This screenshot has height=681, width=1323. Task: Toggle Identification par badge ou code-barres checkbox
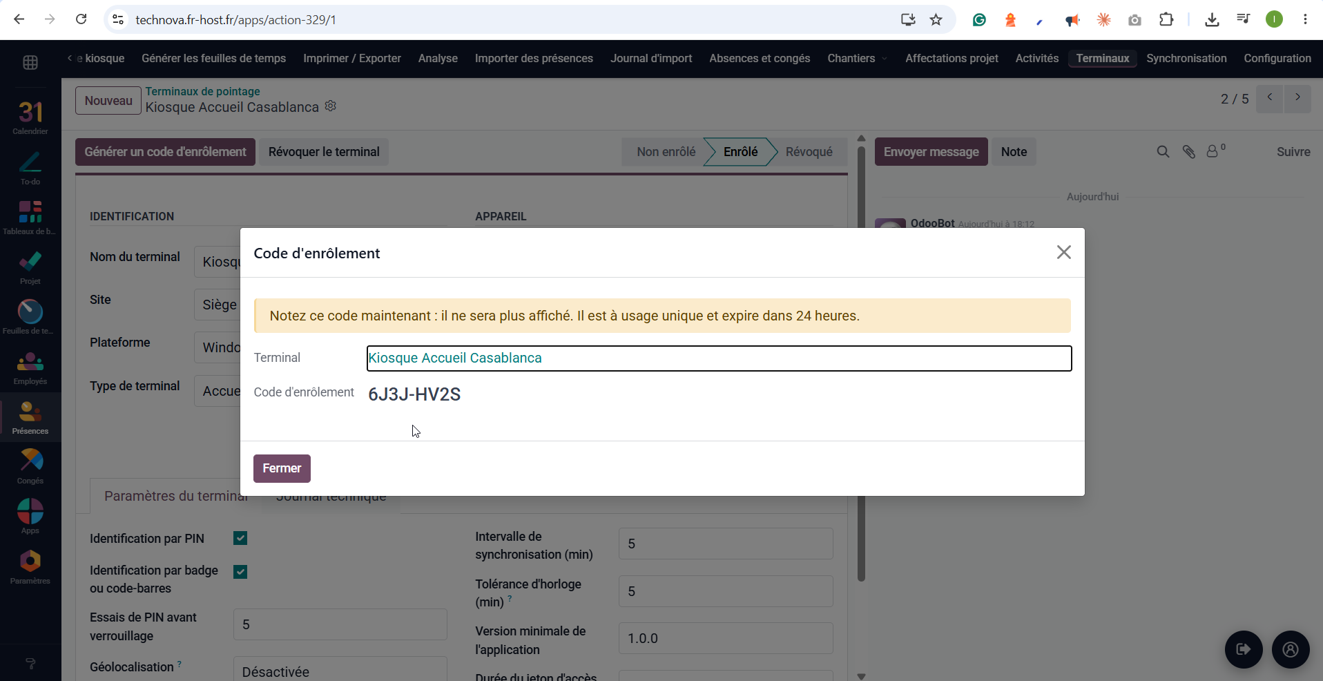click(240, 572)
